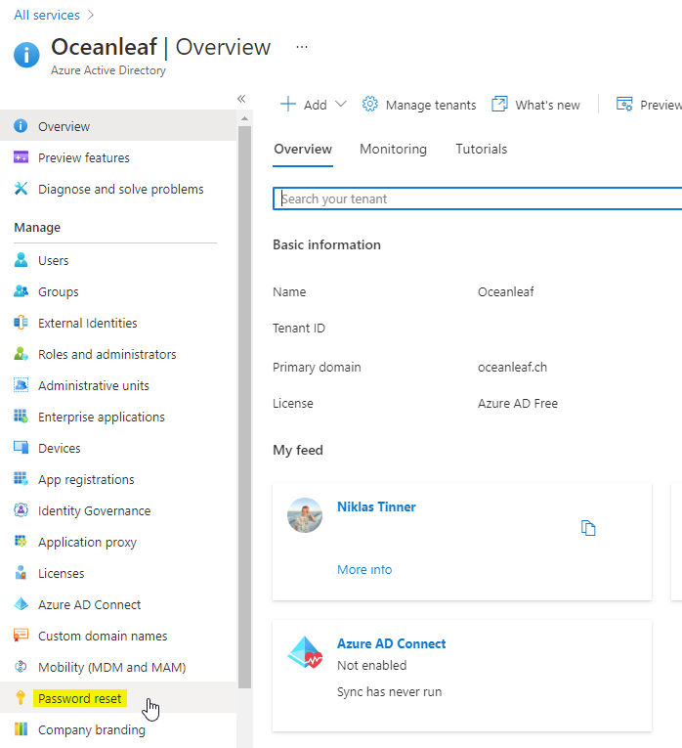The image size is (682, 748).
Task: Select the Overview tab
Action: pos(303,149)
